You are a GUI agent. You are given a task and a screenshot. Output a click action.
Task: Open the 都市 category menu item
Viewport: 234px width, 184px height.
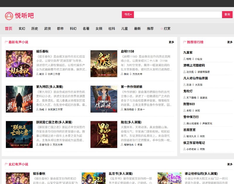pyautogui.click(x=60, y=28)
